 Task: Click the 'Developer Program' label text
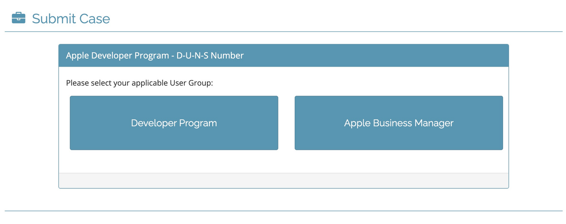(174, 123)
